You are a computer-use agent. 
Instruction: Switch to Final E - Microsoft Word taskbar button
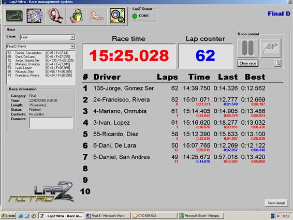click(x=108, y=216)
